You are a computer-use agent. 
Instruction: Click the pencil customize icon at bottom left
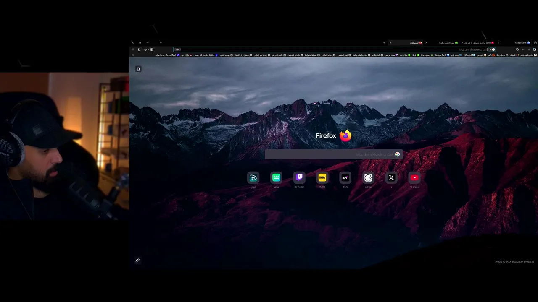pyautogui.click(x=137, y=260)
